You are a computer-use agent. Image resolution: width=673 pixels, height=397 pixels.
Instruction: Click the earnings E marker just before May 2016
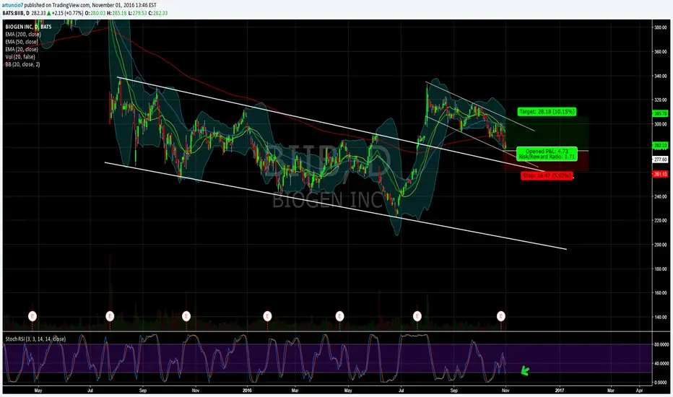(x=339, y=316)
